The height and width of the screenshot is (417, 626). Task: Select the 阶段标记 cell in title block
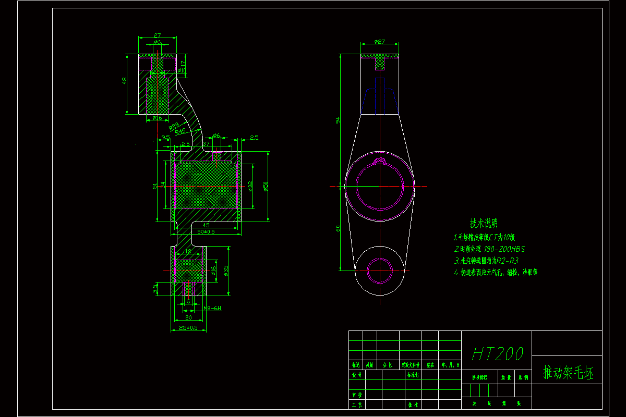click(480, 377)
